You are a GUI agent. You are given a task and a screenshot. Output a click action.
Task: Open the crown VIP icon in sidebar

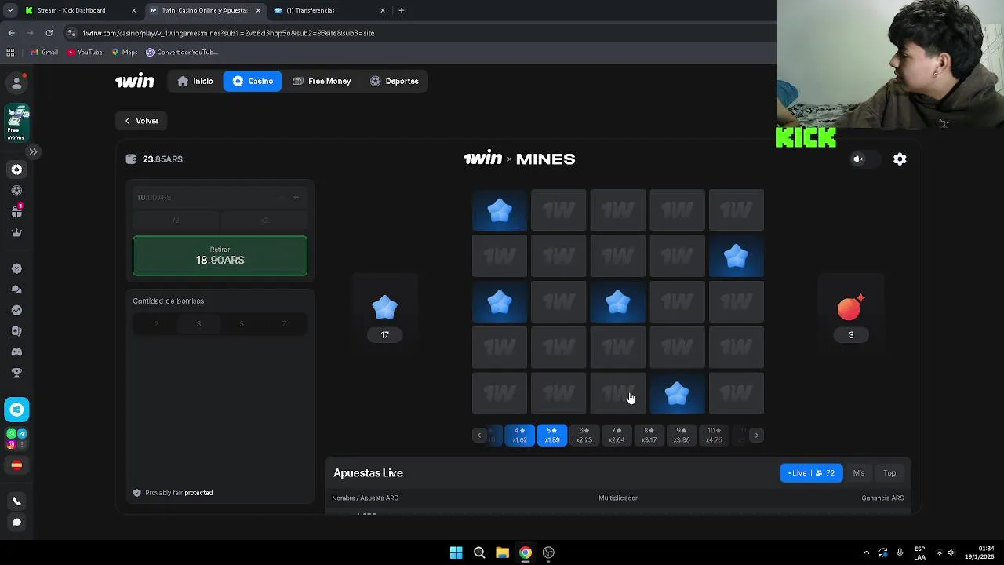coord(16,232)
